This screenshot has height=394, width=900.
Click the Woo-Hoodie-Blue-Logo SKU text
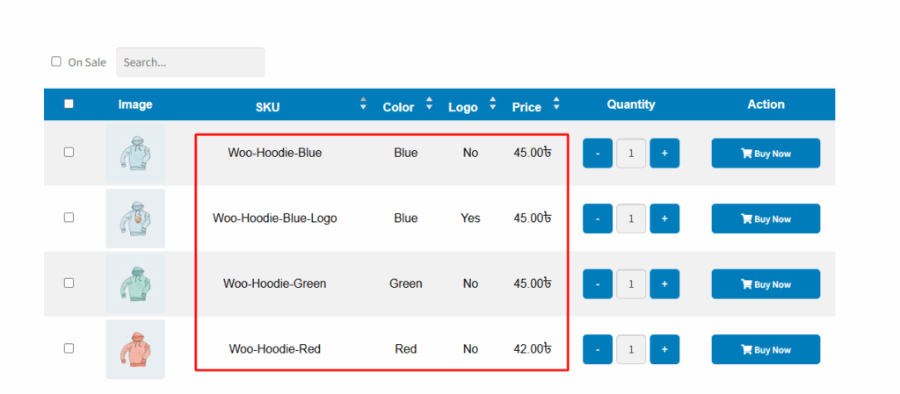coord(275,218)
